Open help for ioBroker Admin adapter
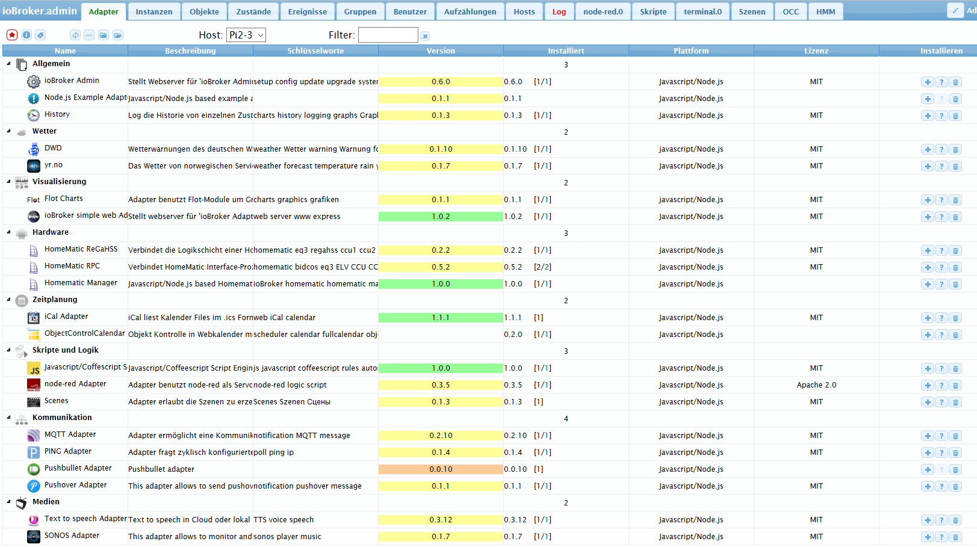 click(941, 82)
